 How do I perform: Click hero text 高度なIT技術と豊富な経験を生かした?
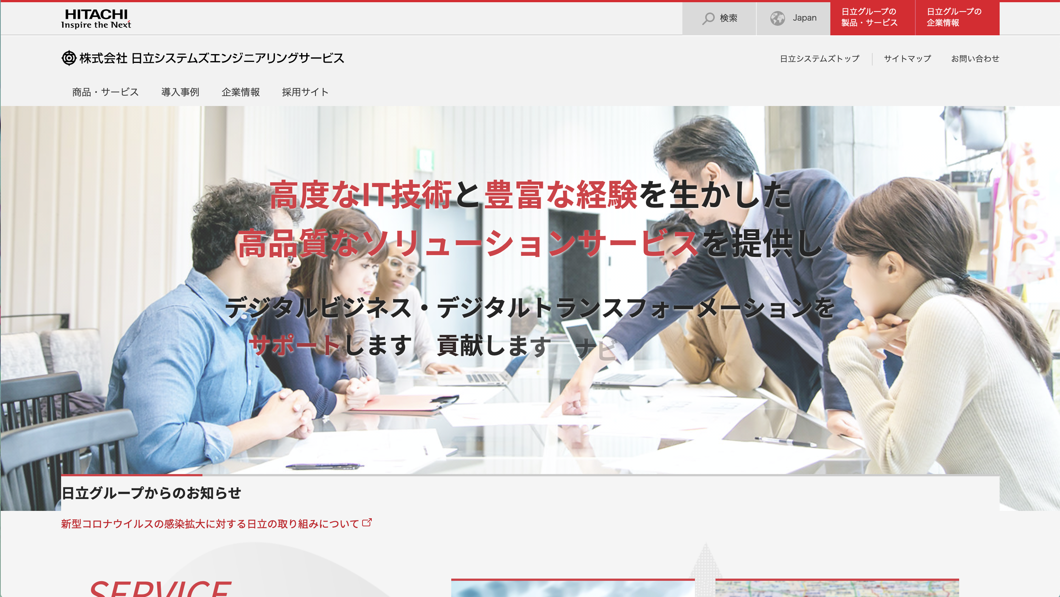pyautogui.click(x=530, y=195)
